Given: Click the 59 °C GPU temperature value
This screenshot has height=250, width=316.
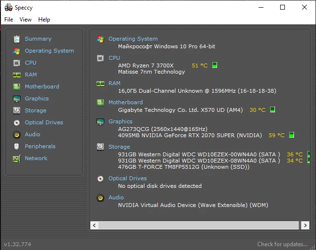Looking at the screenshot, I should click(x=276, y=135).
